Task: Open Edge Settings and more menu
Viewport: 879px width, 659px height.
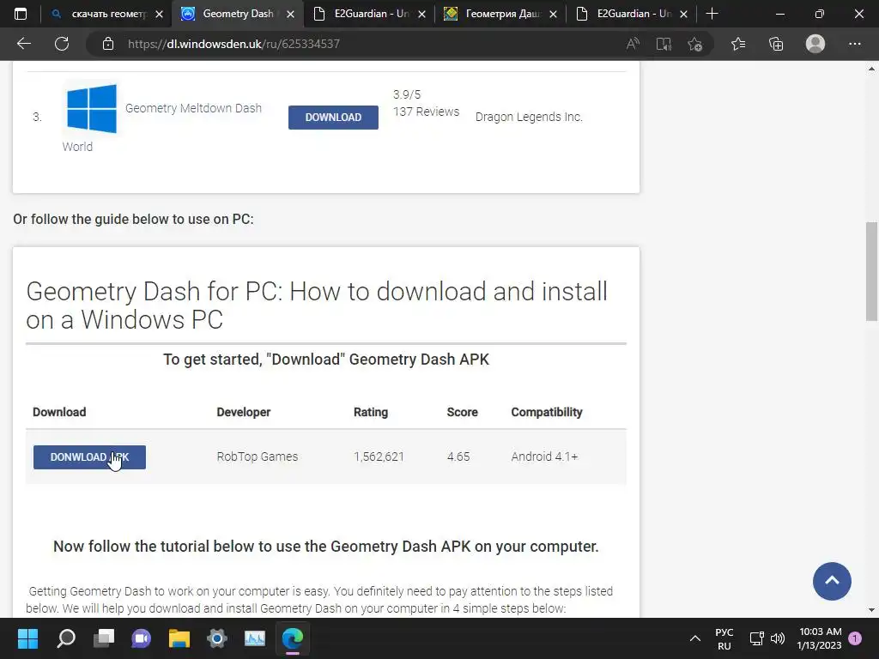Action: pos(855,44)
